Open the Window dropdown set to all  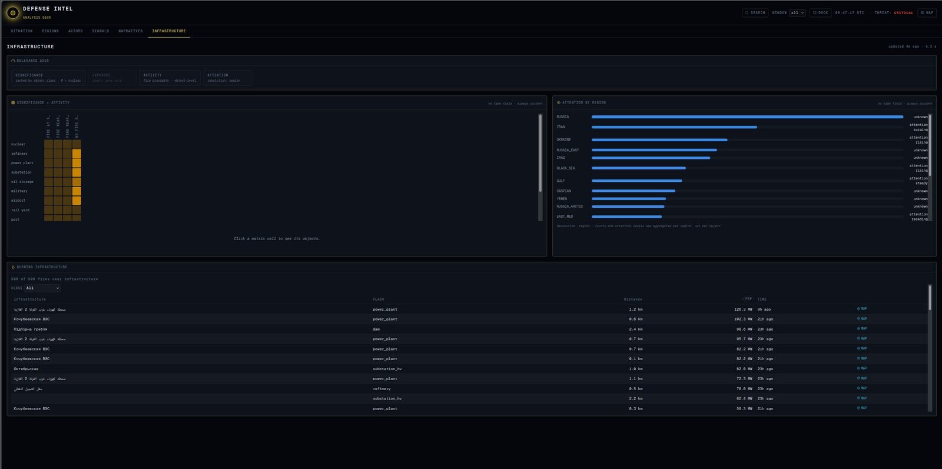coord(797,13)
